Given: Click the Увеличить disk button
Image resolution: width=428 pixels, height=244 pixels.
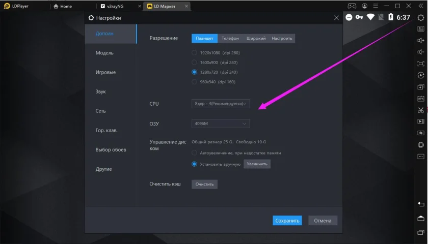Looking at the screenshot, I should coord(257,164).
